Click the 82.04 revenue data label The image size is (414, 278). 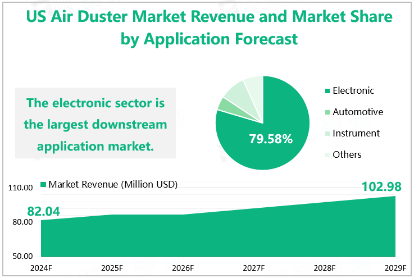tap(44, 211)
